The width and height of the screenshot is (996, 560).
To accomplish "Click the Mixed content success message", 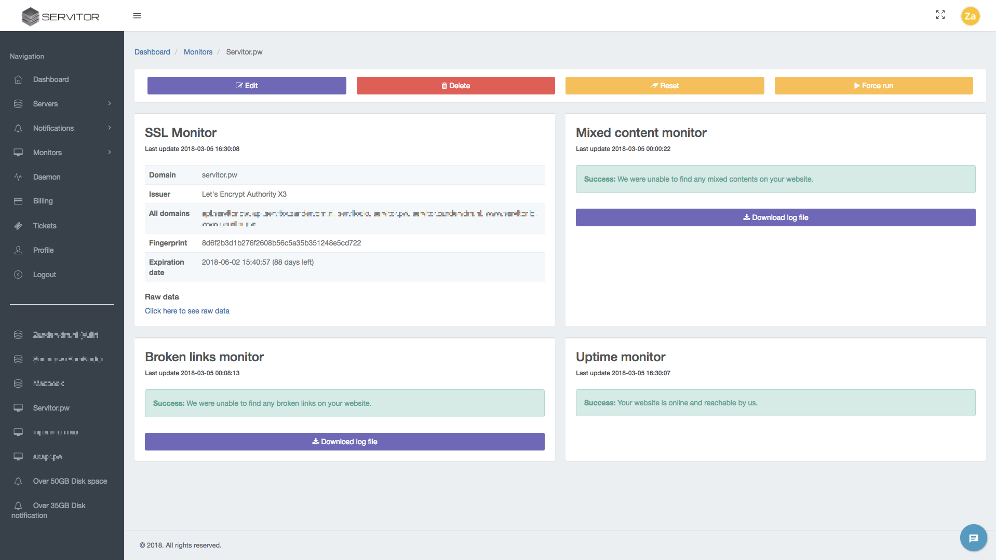I will (x=775, y=179).
